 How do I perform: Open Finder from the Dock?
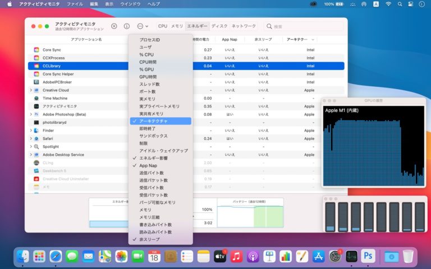pyautogui.click(x=23, y=257)
